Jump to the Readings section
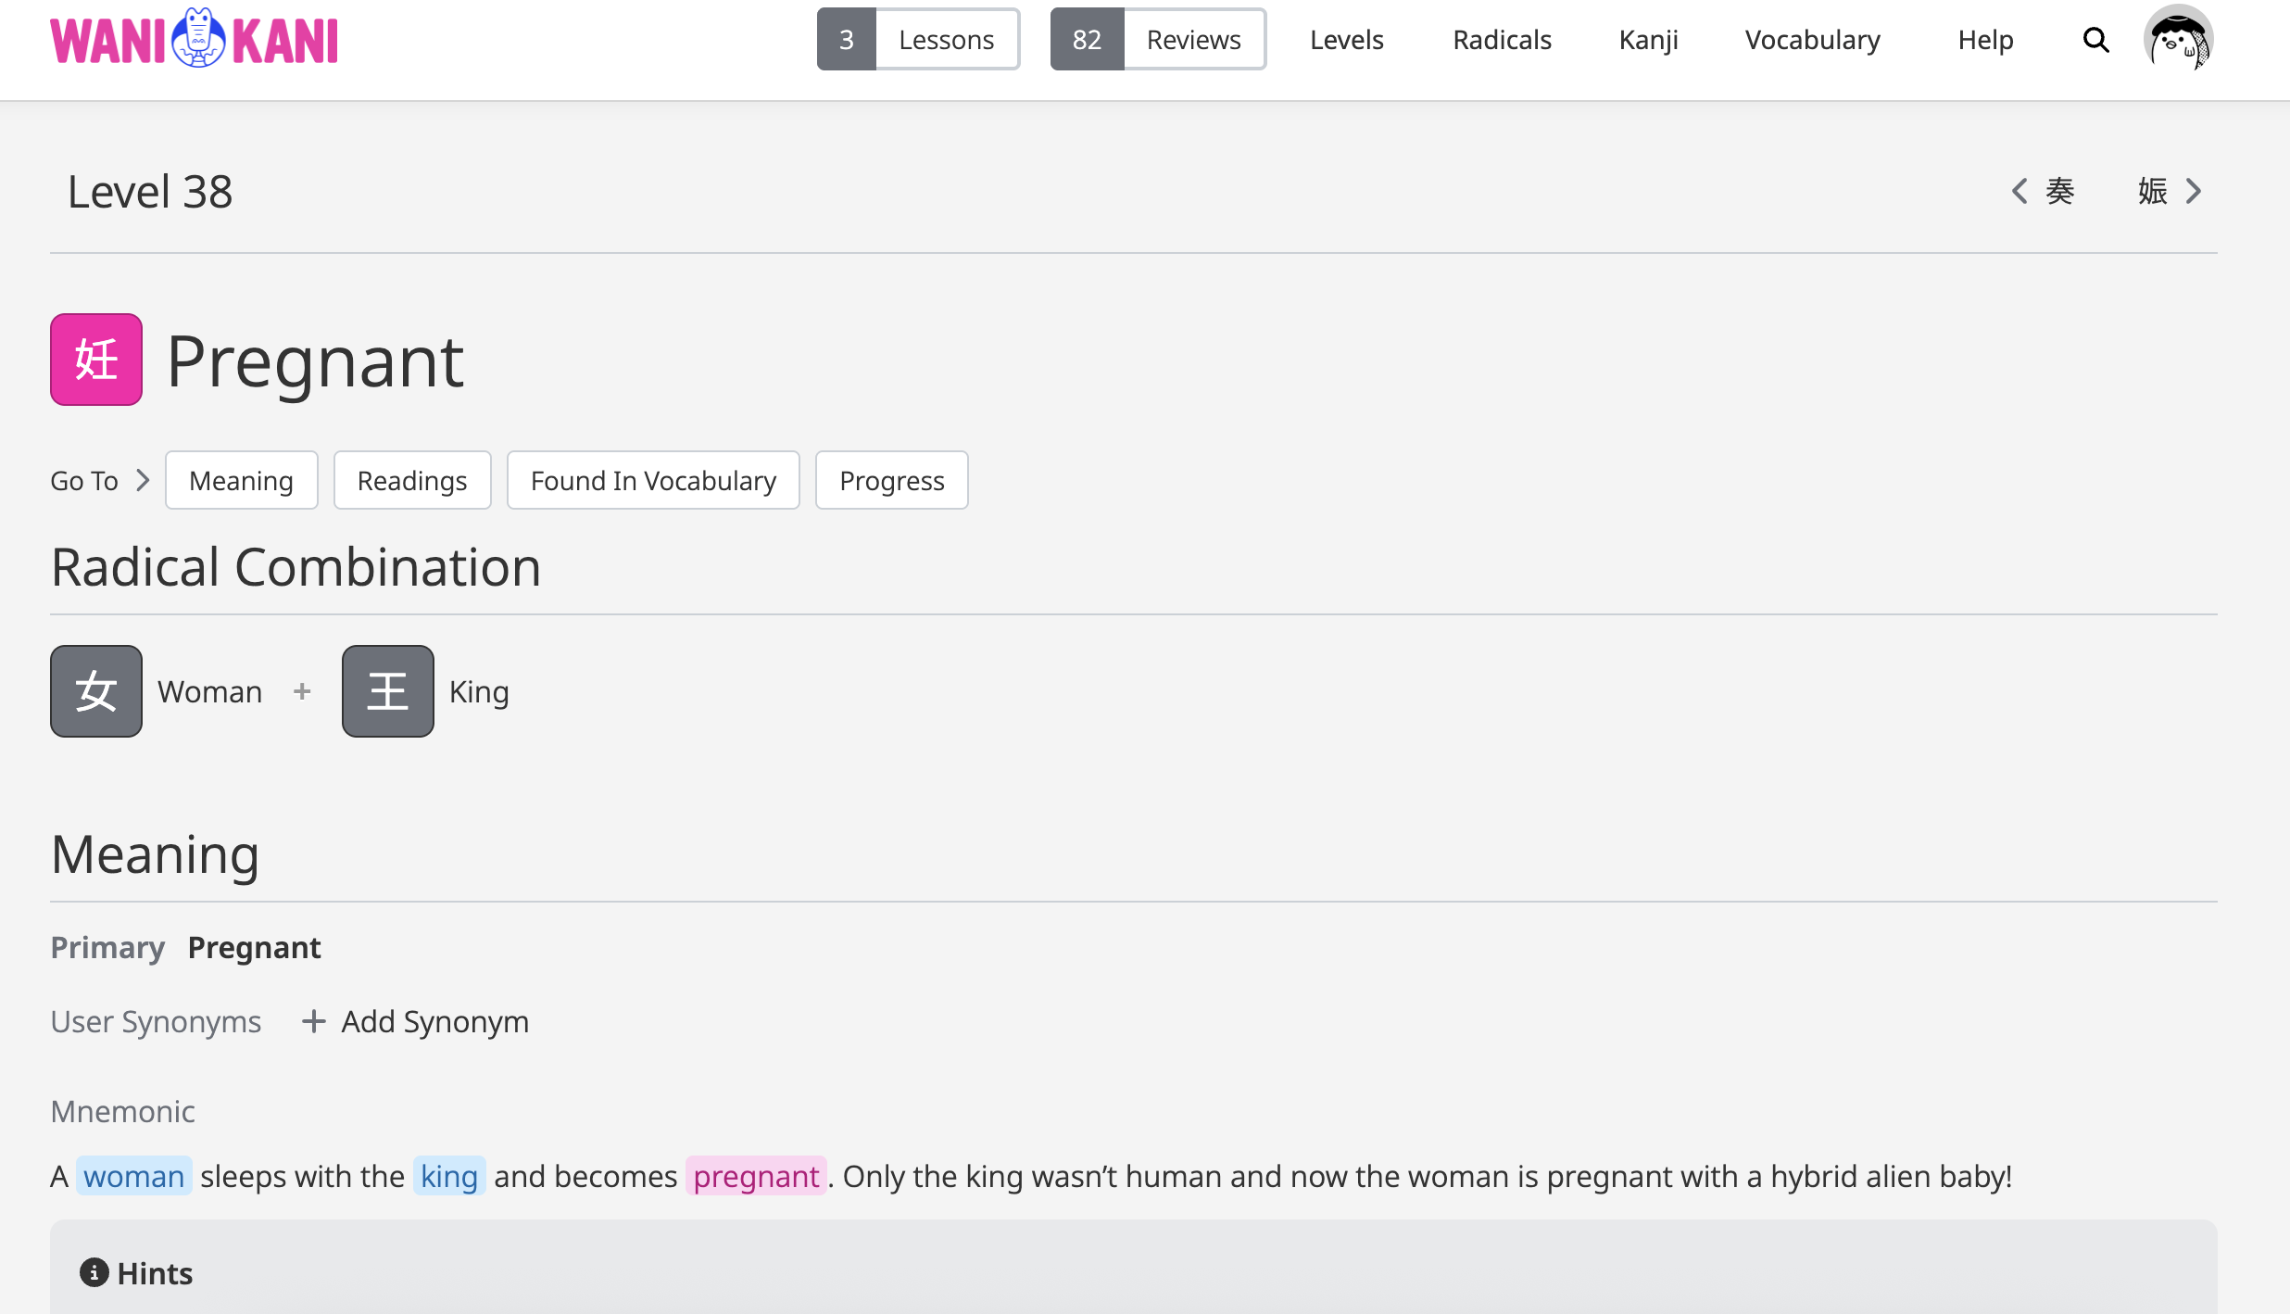The height and width of the screenshot is (1314, 2290). pyautogui.click(x=412, y=480)
